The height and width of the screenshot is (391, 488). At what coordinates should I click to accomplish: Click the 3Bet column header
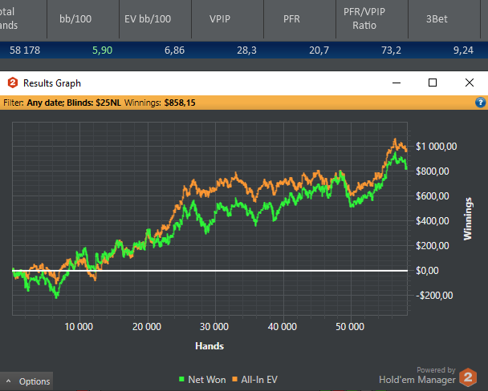point(441,16)
